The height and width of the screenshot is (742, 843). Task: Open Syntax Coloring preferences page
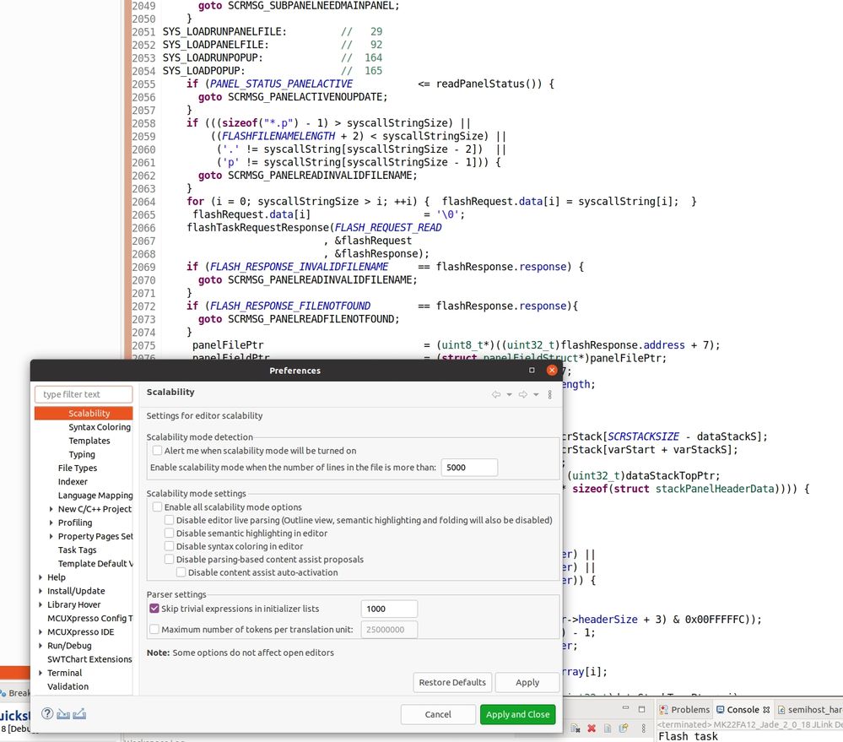(x=100, y=427)
